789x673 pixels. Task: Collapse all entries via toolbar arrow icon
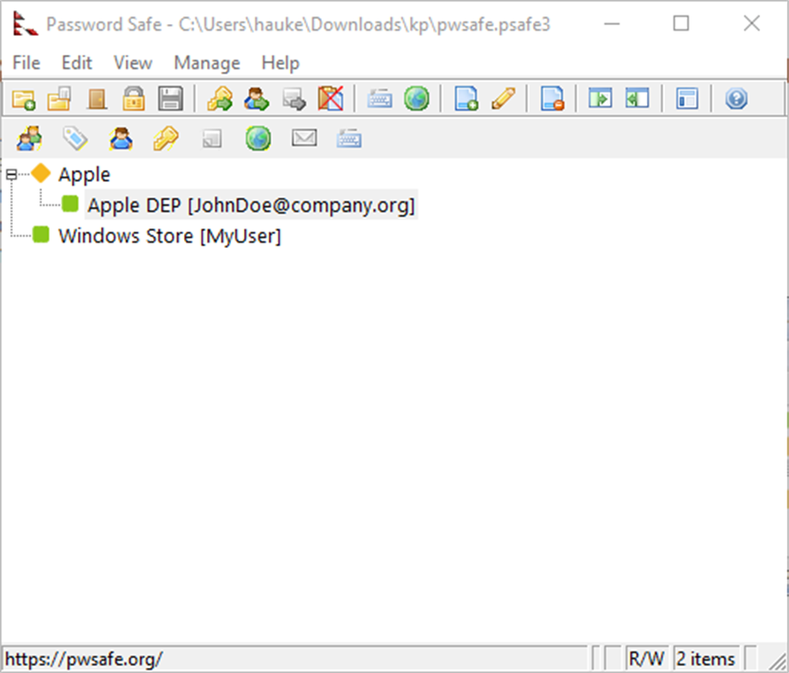(x=638, y=99)
